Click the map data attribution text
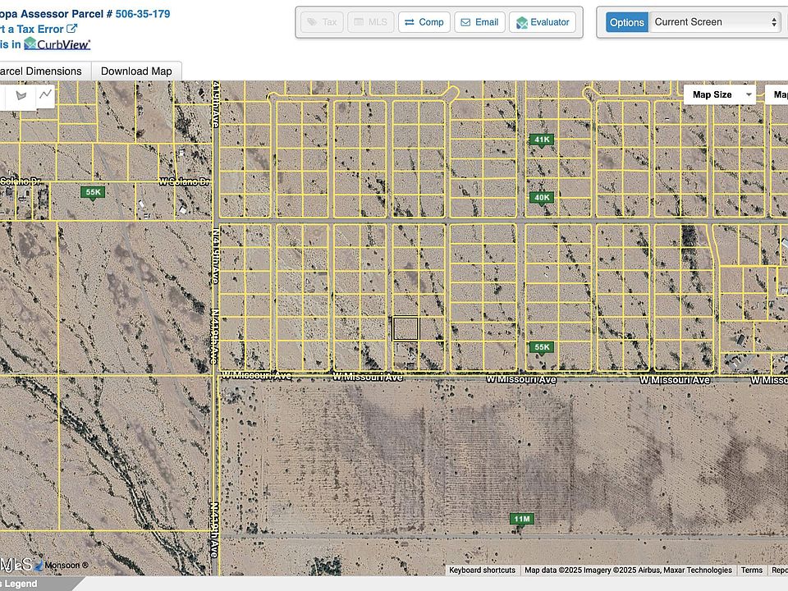788x591 pixels. click(x=628, y=570)
